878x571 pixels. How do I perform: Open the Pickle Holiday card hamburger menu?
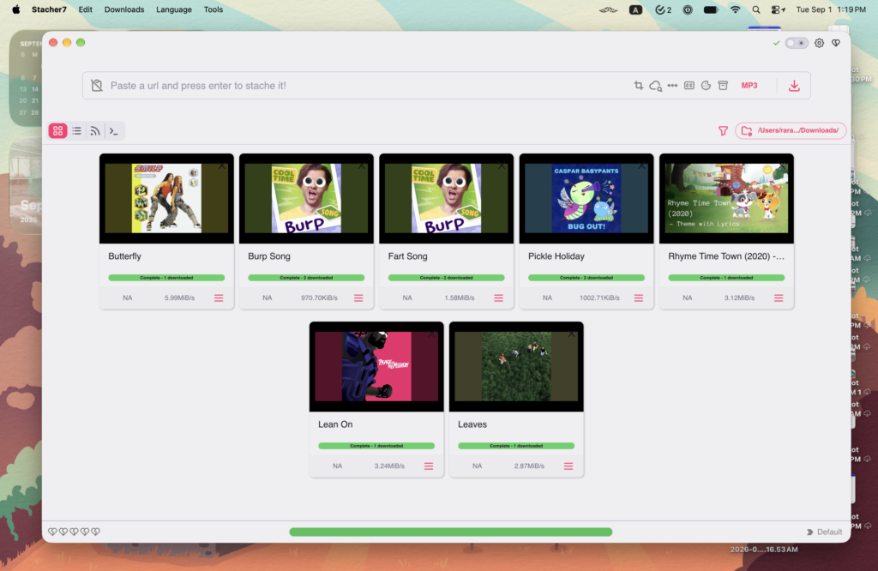pyautogui.click(x=638, y=298)
